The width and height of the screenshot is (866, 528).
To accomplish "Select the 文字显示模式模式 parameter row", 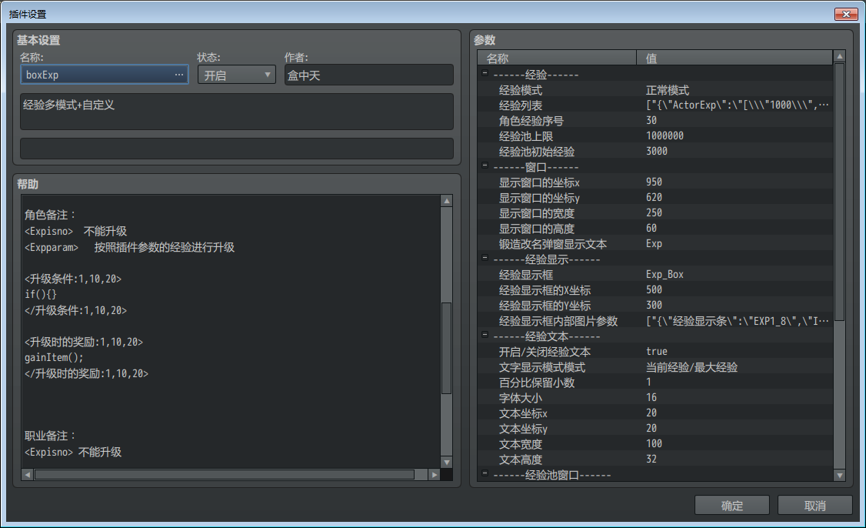I will [x=655, y=366].
